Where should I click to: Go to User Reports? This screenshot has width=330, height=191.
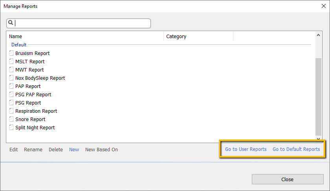[x=246, y=149]
